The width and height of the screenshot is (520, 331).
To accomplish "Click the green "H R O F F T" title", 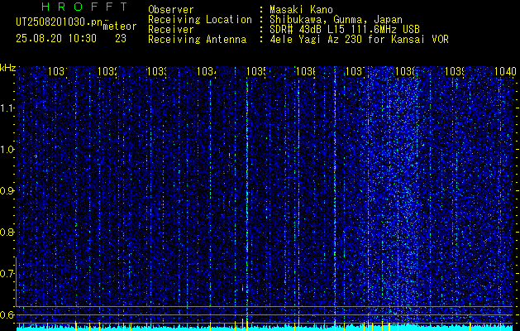I will tap(84, 7).
